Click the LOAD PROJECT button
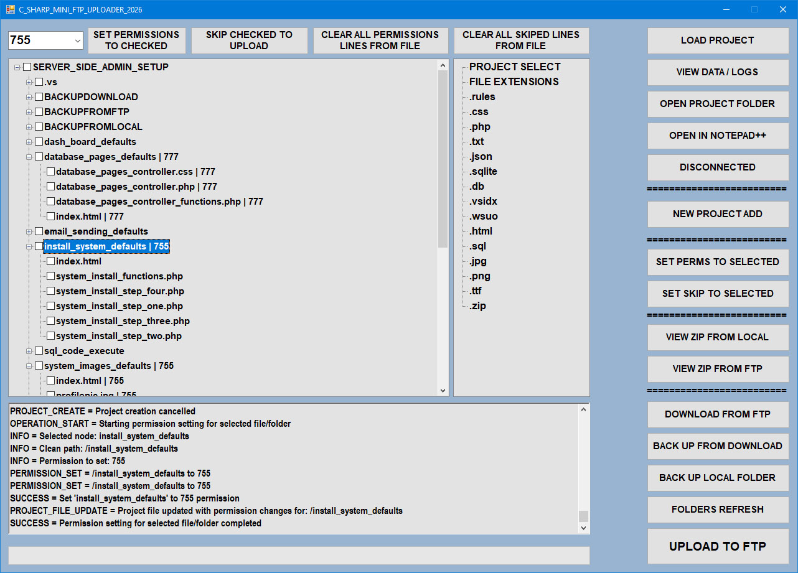This screenshot has height=573, width=798. click(718, 40)
